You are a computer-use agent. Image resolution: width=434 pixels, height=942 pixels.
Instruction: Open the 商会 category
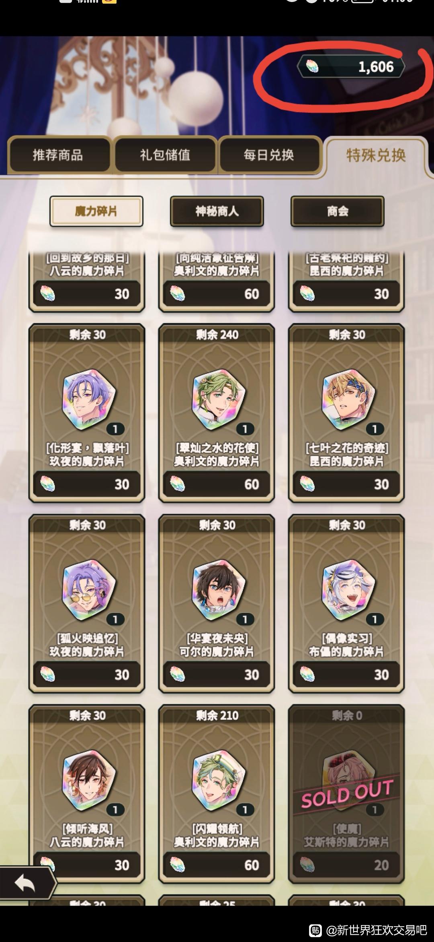tap(338, 211)
